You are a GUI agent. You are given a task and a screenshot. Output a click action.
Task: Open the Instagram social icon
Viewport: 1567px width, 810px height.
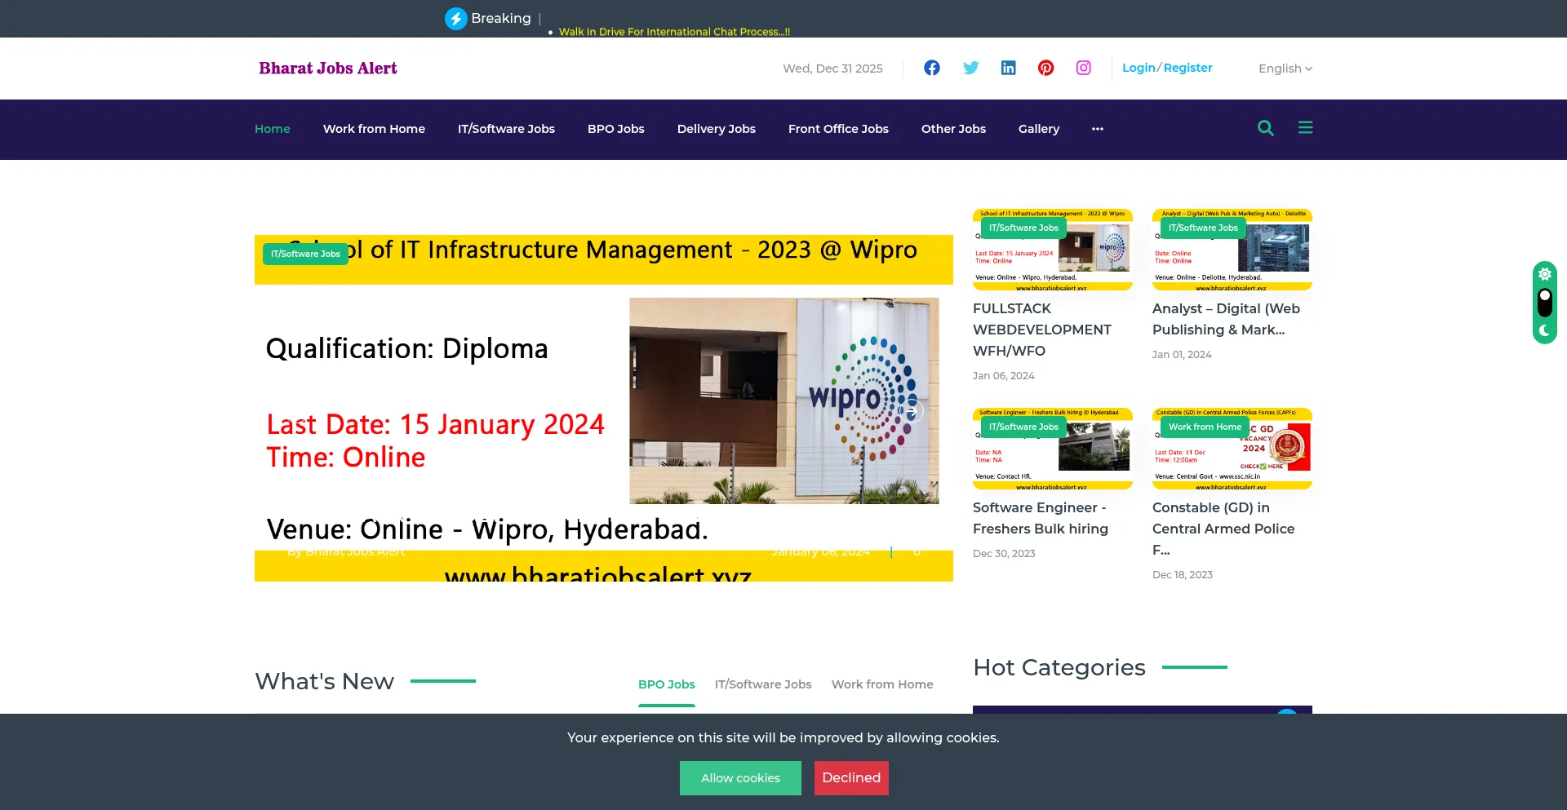click(x=1083, y=68)
